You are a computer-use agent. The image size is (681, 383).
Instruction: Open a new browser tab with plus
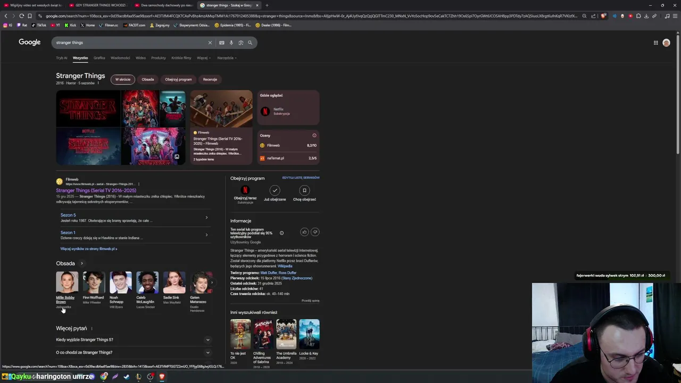click(x=267, y=5)
